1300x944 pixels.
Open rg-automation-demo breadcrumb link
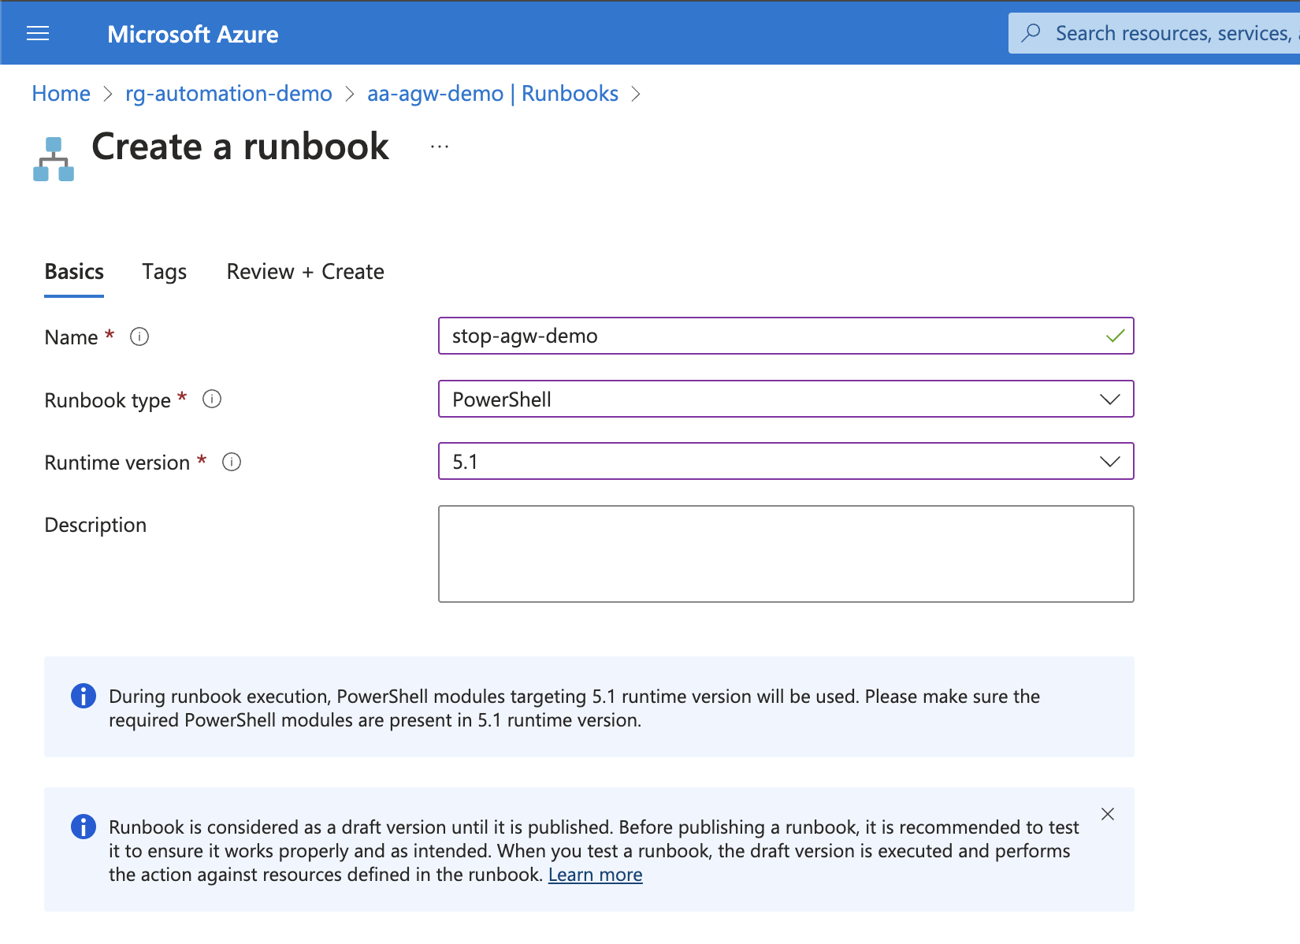pyautogui.click(x=228, y=94)
